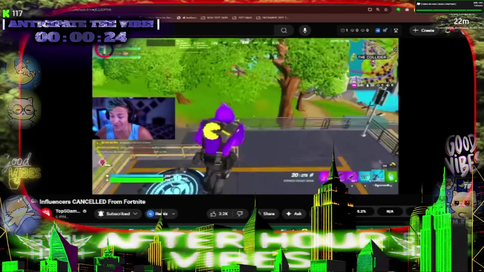This screenshot has height=272, width=484.
Task: Click the Ask button under the video
Action: pos(294,214)
